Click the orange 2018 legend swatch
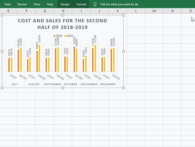Image resolution: width=195 pixels, height=147 pixels. 54,36
